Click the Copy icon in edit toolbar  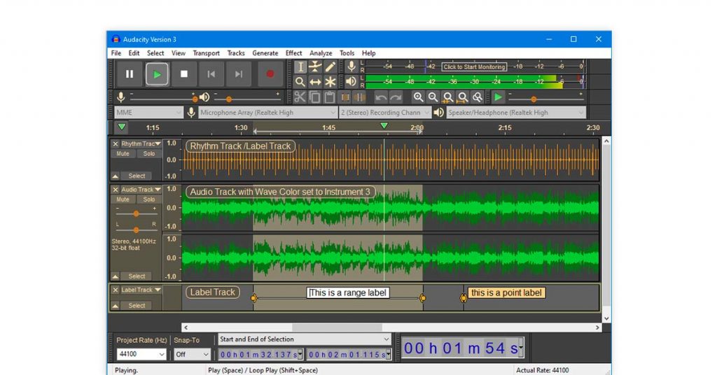(x=314, y=97)
